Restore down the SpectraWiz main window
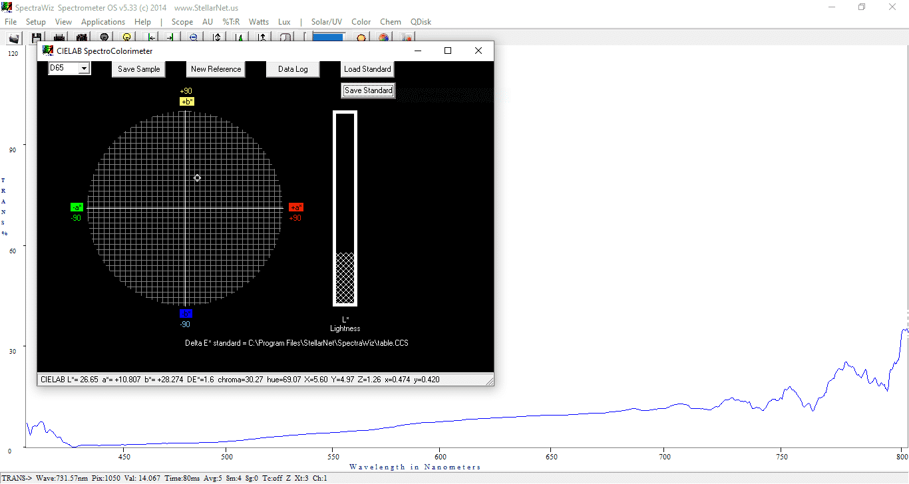Screen dimensions: 909x484 coord(862,7)
